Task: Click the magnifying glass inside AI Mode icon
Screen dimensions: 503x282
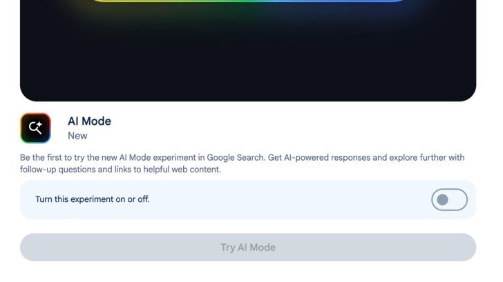Action: [34, 128]
